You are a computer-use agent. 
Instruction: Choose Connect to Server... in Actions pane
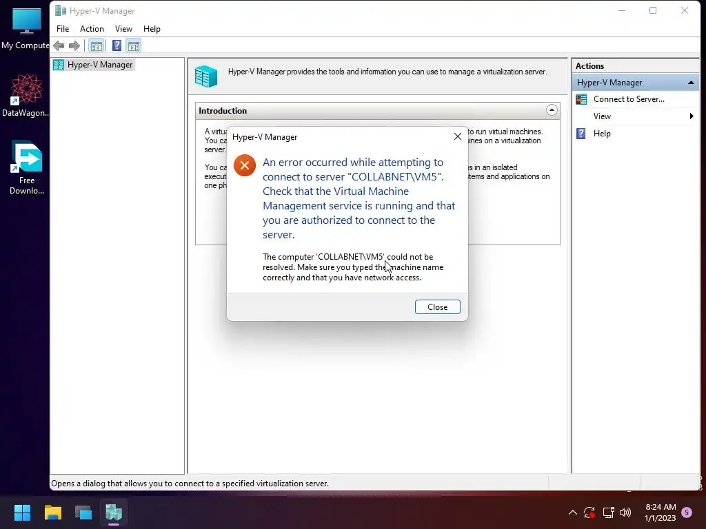pyautogui.click(x=629, y=99)
